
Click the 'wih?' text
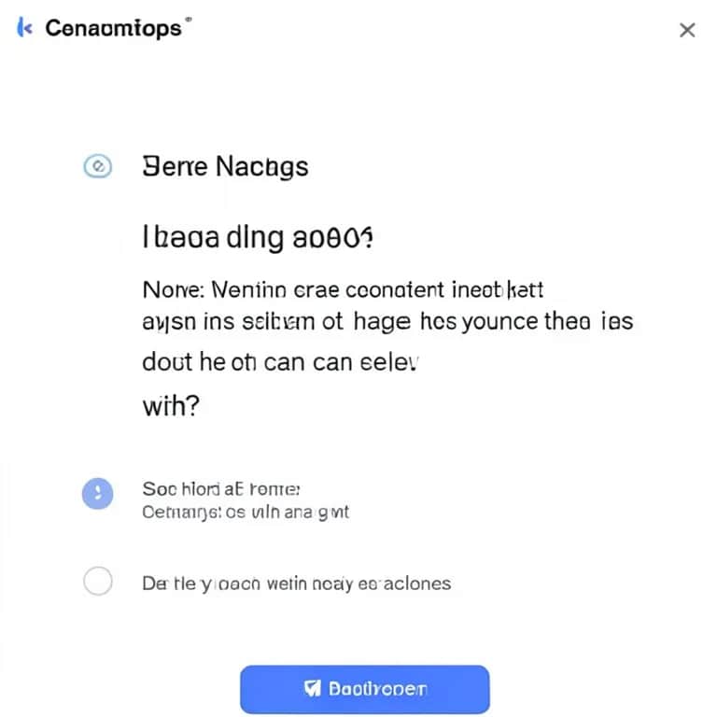pos(170,407)
